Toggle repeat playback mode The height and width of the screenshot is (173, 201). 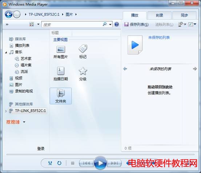59,163
